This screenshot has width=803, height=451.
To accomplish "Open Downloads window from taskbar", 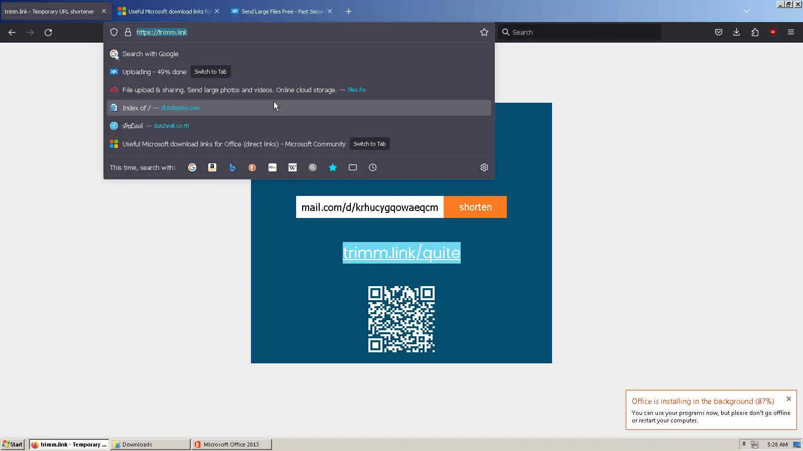I will pos(150,444).
